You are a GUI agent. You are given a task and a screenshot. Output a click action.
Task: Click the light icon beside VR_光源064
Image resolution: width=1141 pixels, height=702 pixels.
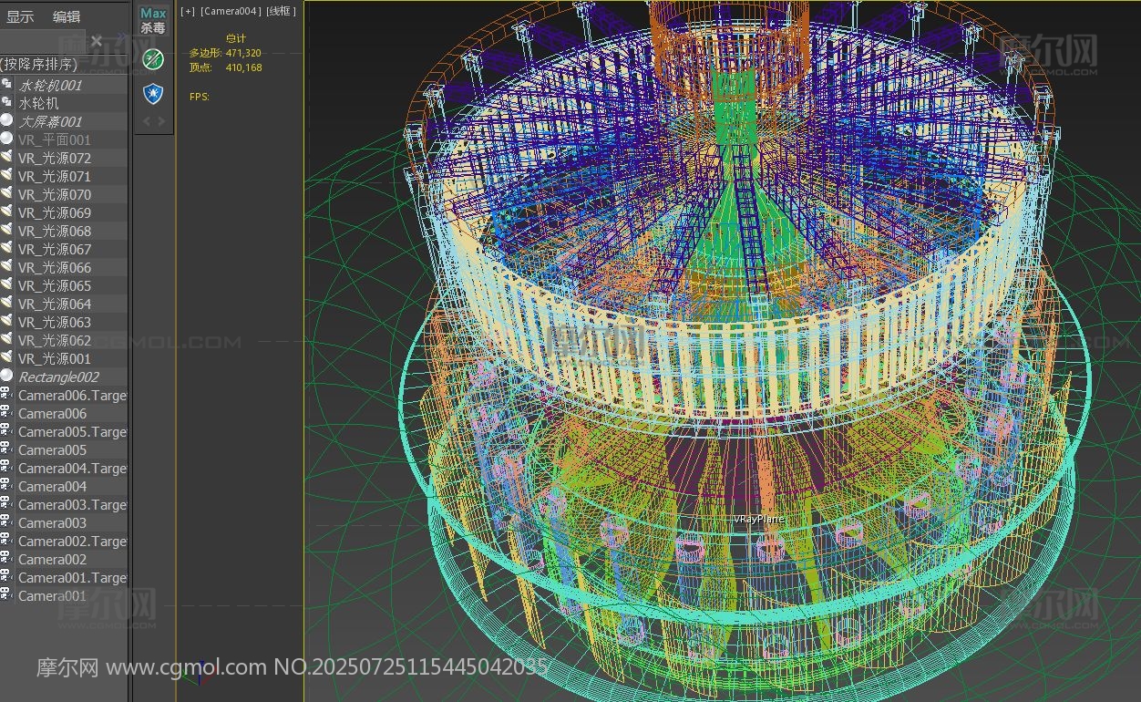[6, 304]
